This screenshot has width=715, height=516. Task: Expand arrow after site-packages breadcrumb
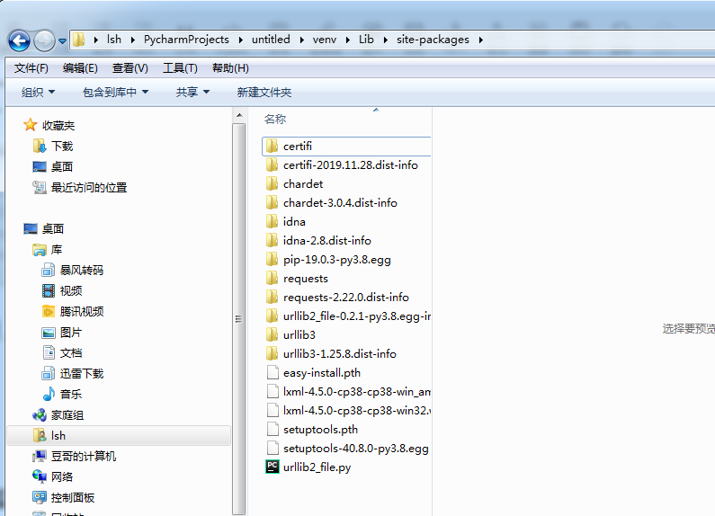click(x=480, y=40)
